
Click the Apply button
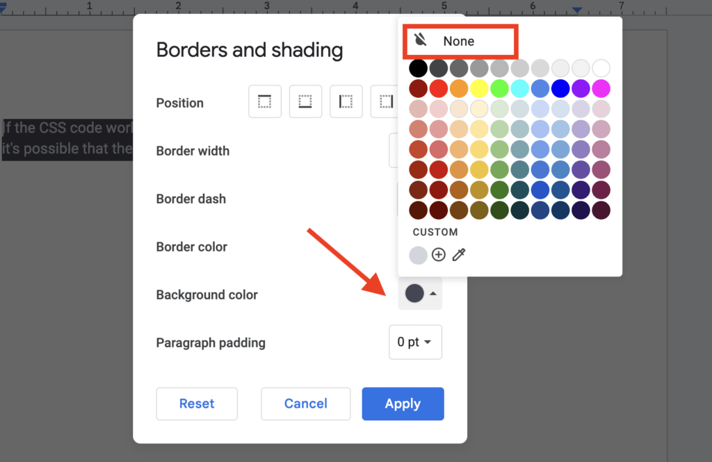(x=403, y=404)
